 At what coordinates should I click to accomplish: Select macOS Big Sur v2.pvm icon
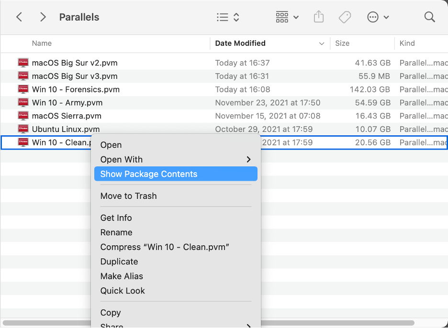(23, 63)
